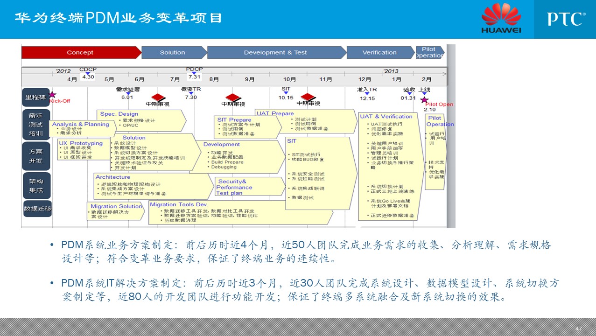Image resolution: width=596 pixels, height=336 pixels.
Task: Click the slide number 47
Action: (x=579, y=329)
